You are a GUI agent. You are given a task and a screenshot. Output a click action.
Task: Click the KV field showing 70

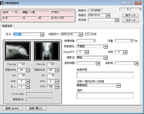click(x=51, y=75)
